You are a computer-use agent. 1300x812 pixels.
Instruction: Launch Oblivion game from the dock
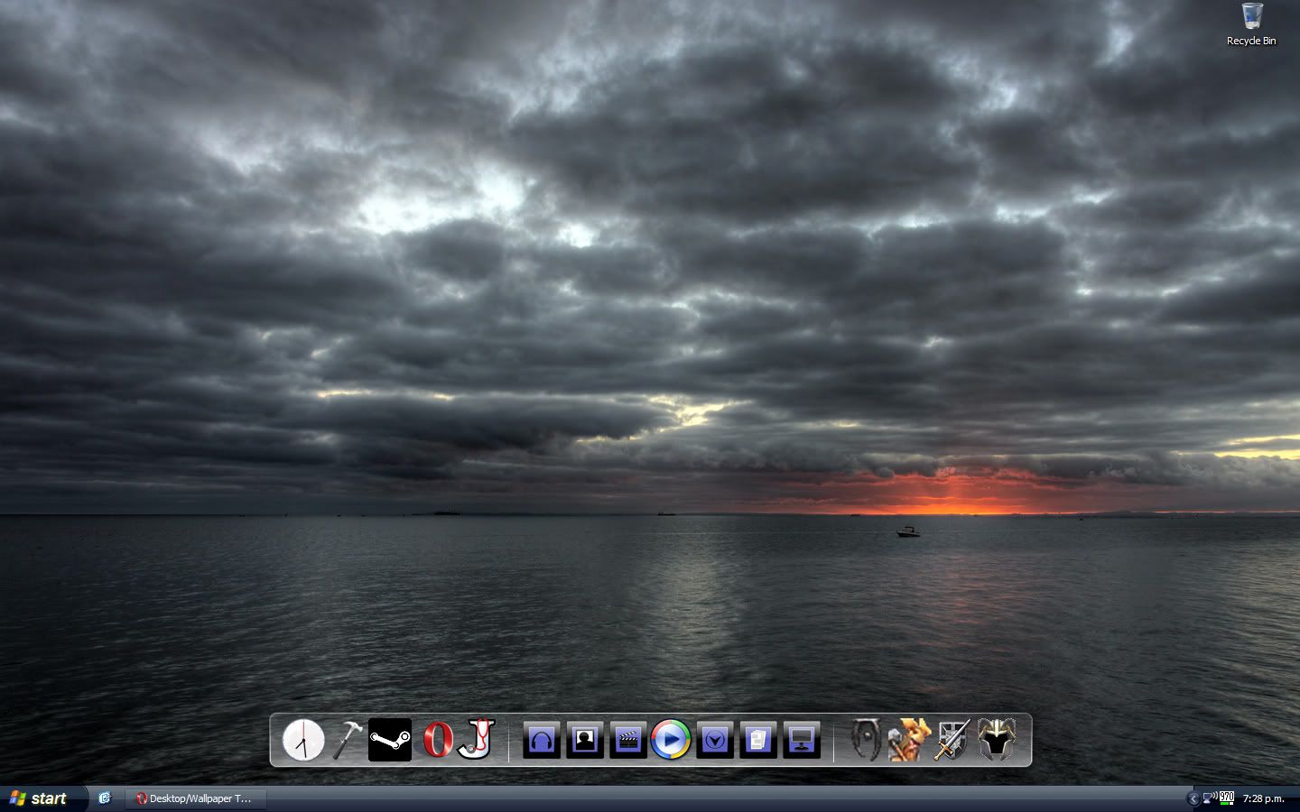pos(866,740)
